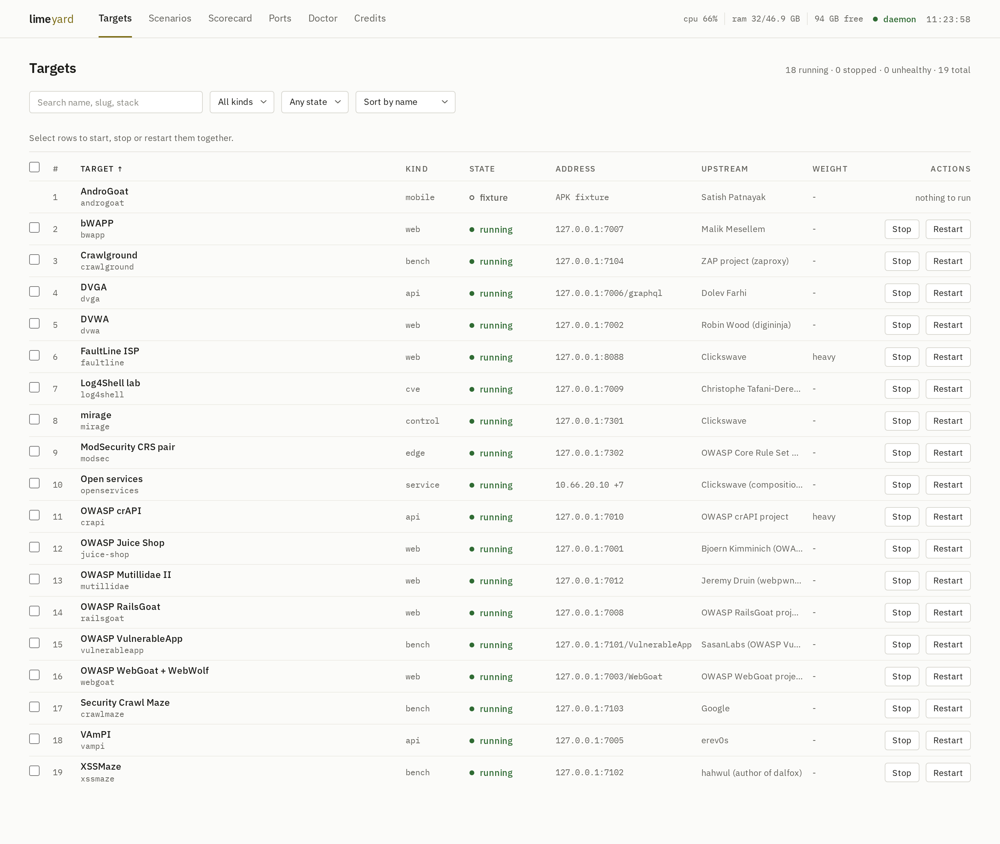Select the XSSMaze row checkbox
The width and height of the screenshot is (1000, 844).
click(x=34, y=771)
